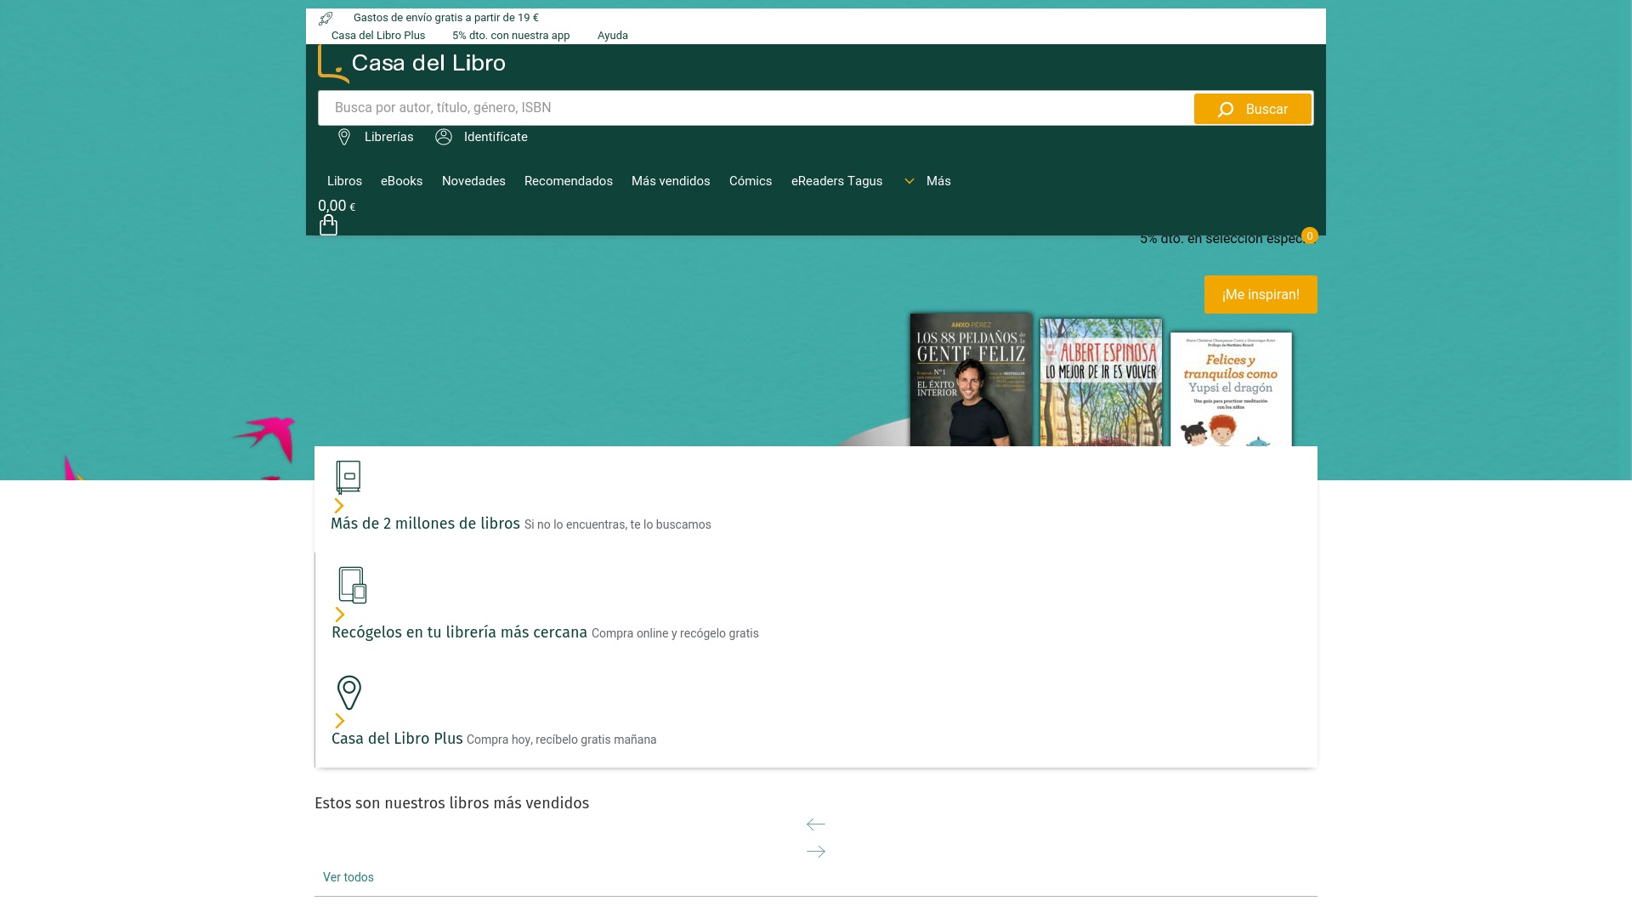Click the Casa del Libro logo

412,64
